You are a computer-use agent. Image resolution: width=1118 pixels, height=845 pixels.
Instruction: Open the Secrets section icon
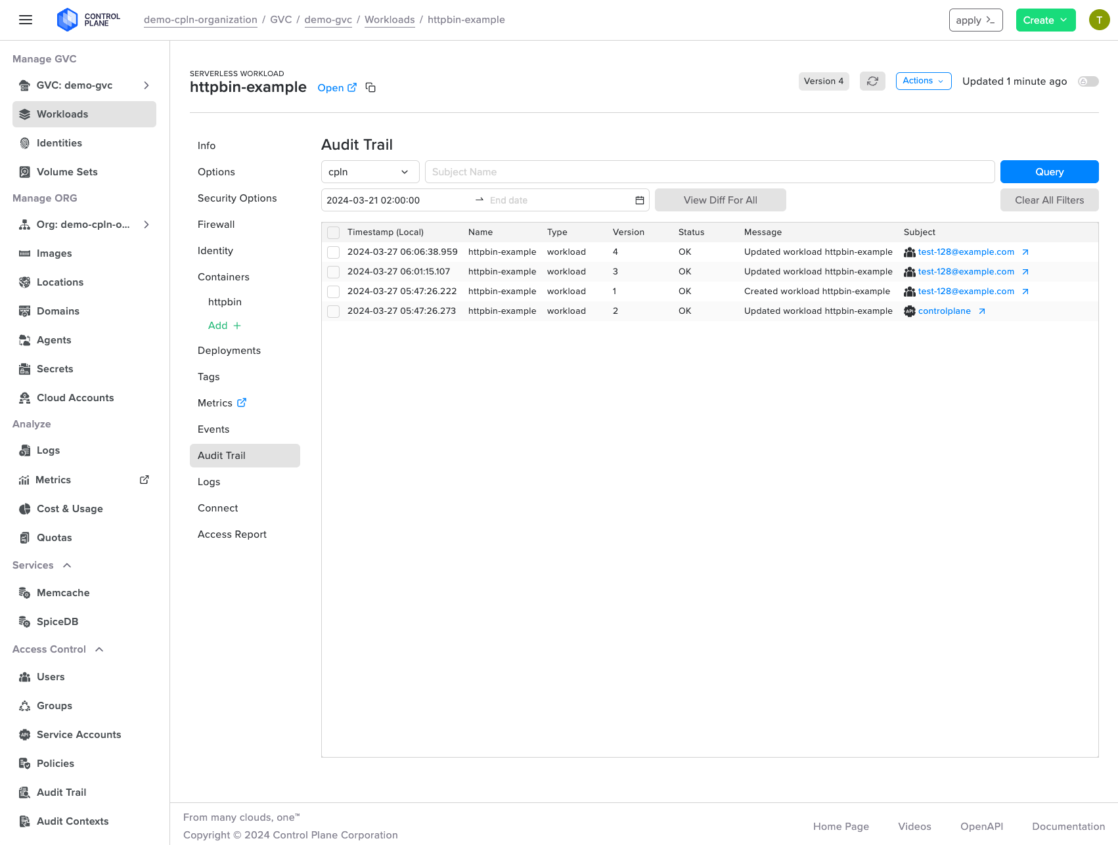24,369
